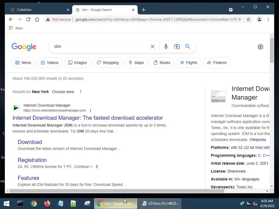Open Firefox from the taskbar
Image resolution: width=279 pixels, height=209 pixels.
click(x=47, y=204)
